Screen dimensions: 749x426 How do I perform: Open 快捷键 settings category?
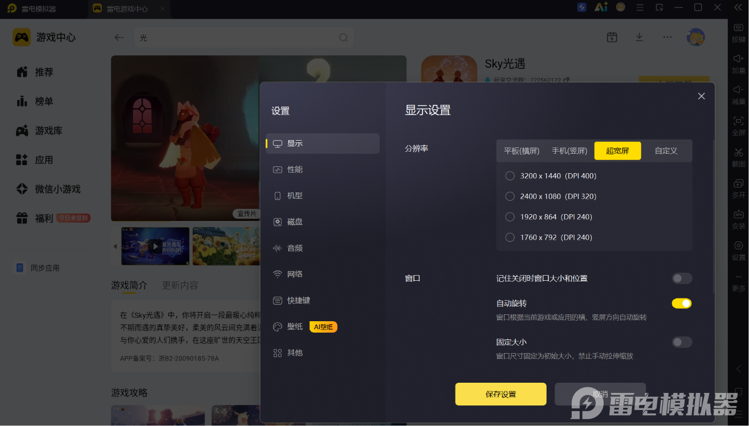click(x=323, y=301)
